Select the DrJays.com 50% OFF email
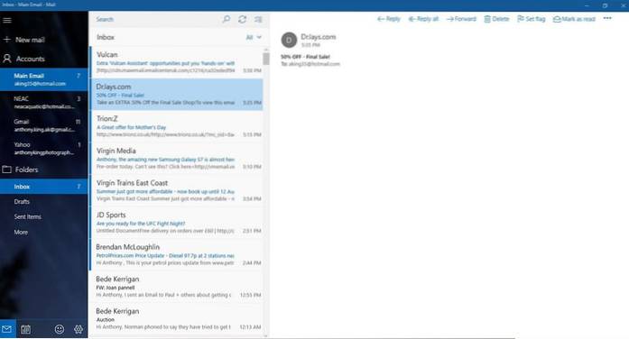 pyautogui.click(x=177, y=94)
